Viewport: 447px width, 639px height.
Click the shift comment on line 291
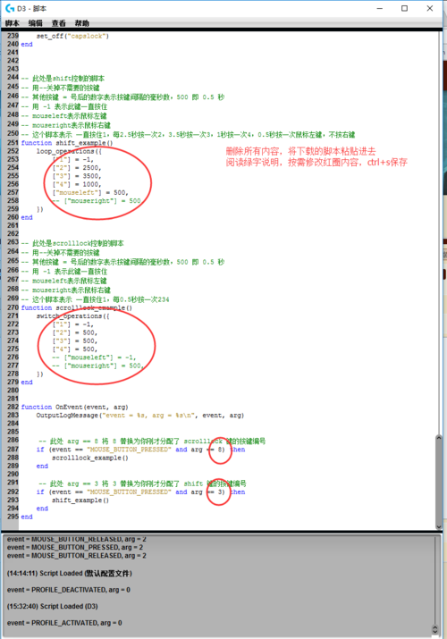pos(143,483)
